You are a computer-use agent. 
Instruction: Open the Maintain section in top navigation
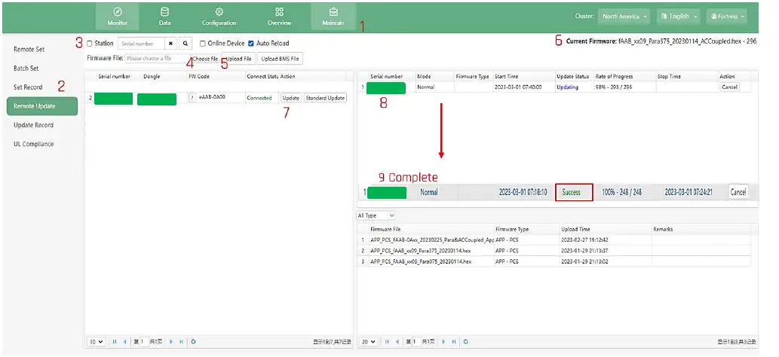[333, 17]
